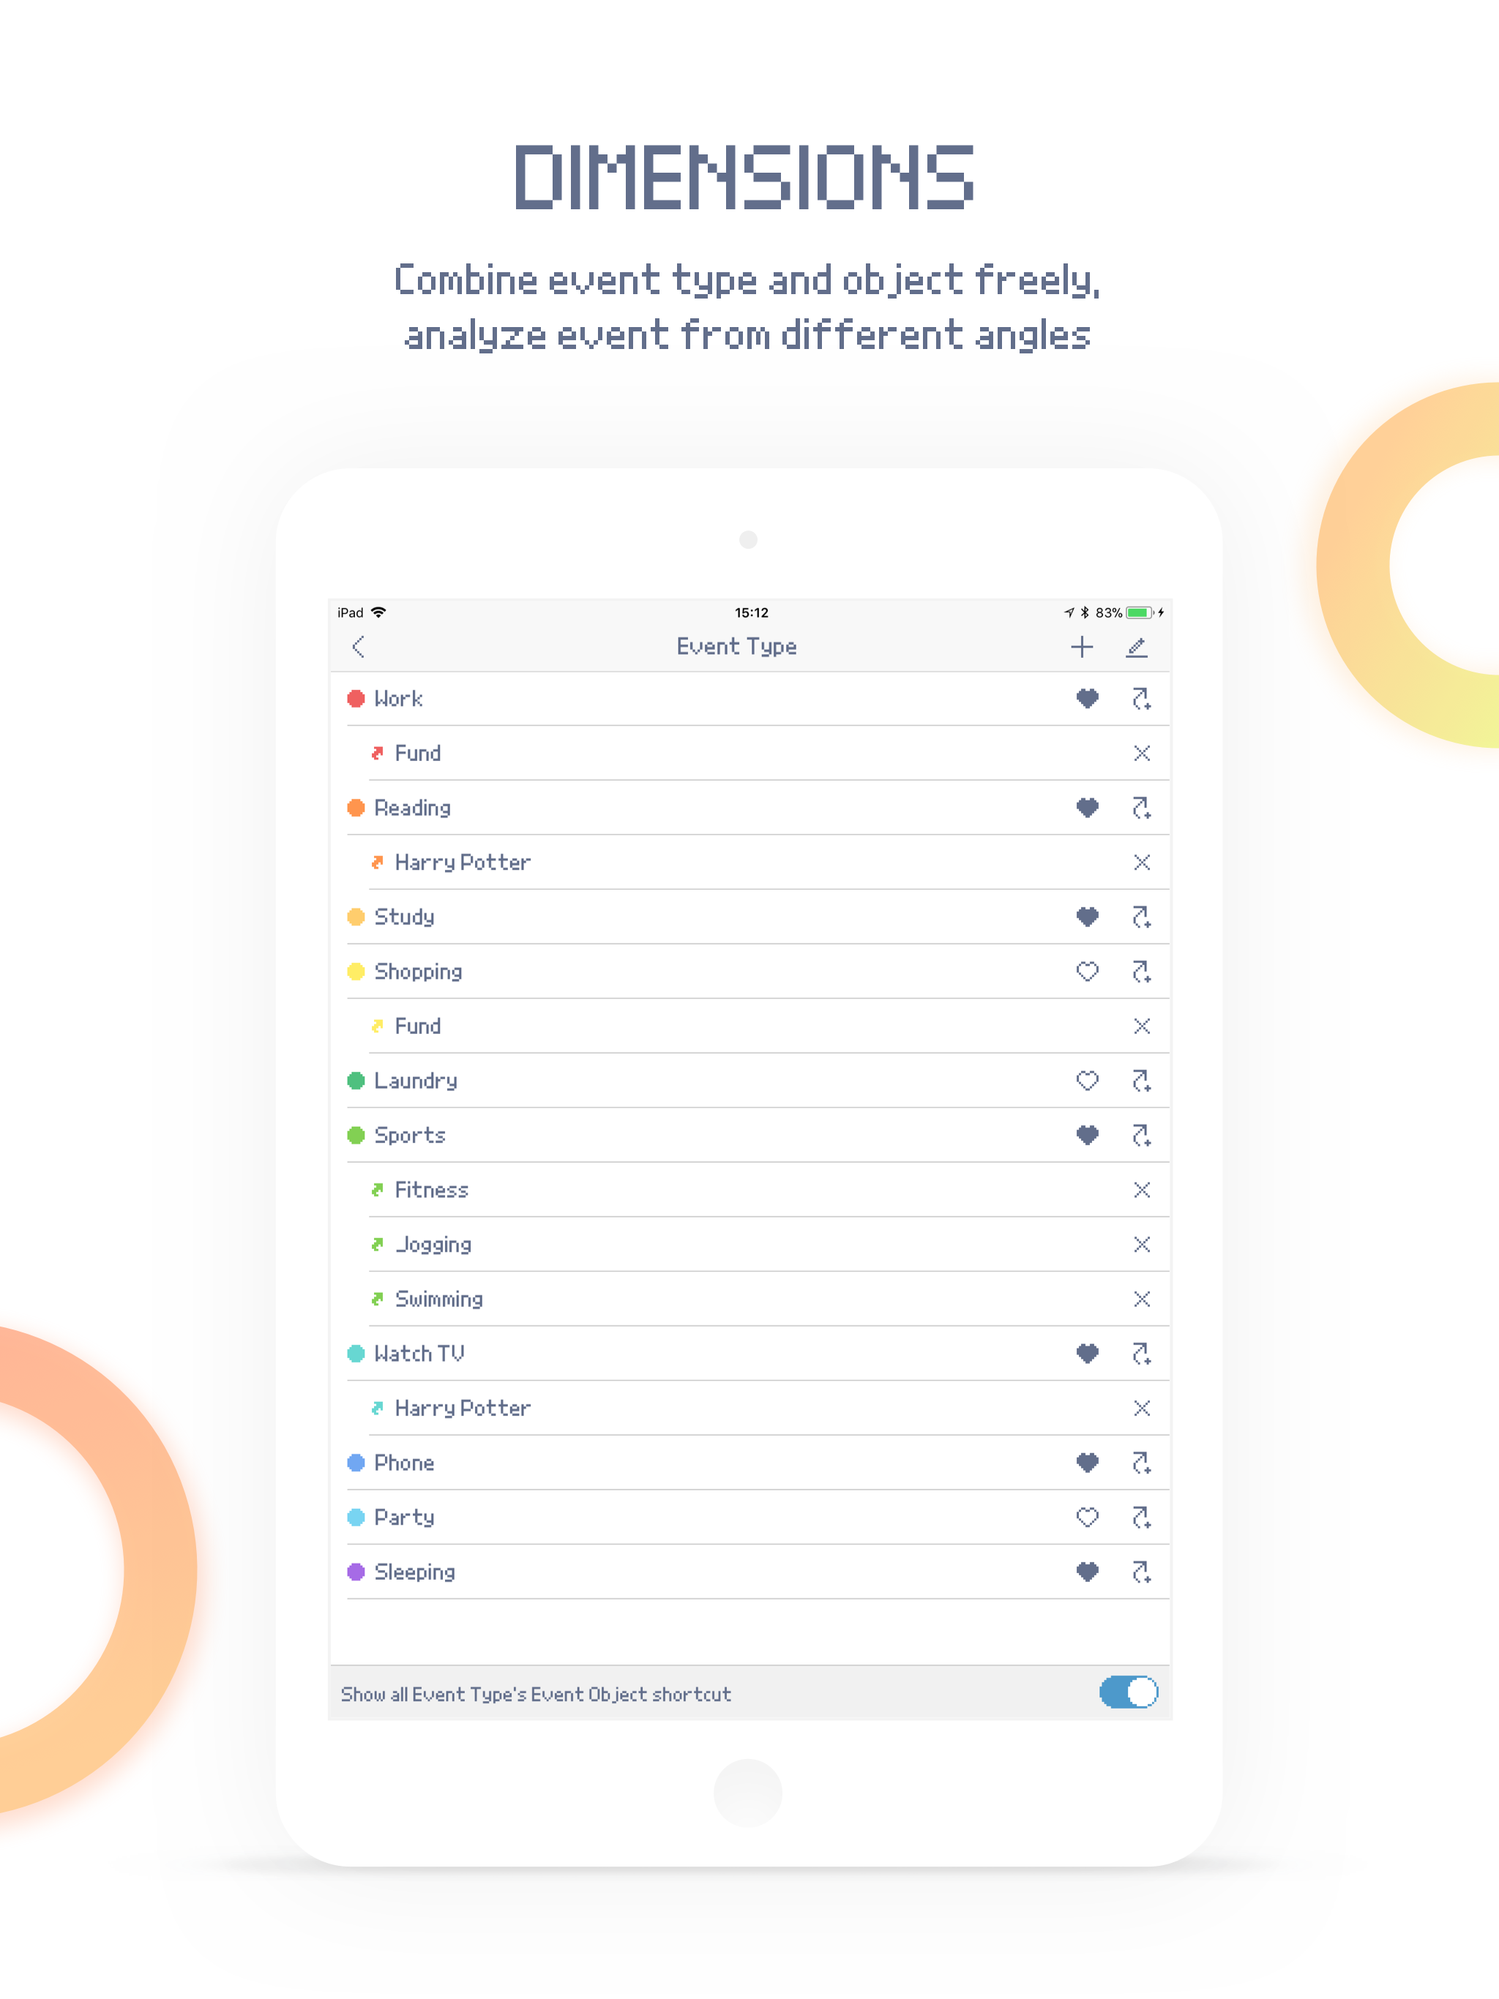Tap the purple Sleeping color dot
The image size is (1499, 1999).
tap(356, 1572)
